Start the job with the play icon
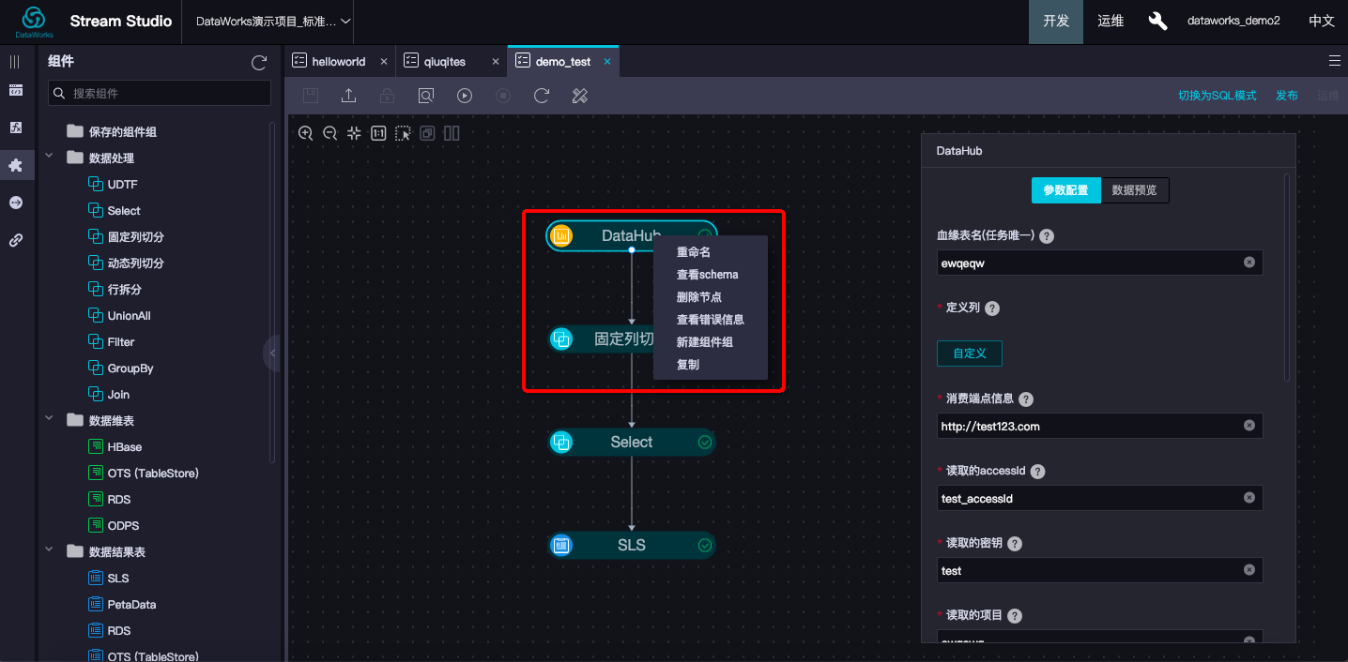Viewport: 1348px width, 662px height. coord(465,96)
